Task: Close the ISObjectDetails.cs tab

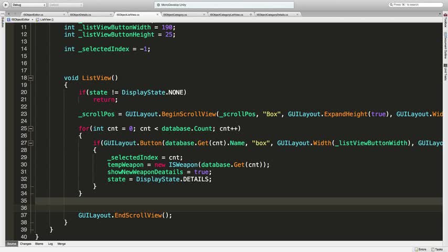Action: click(111, 15)
